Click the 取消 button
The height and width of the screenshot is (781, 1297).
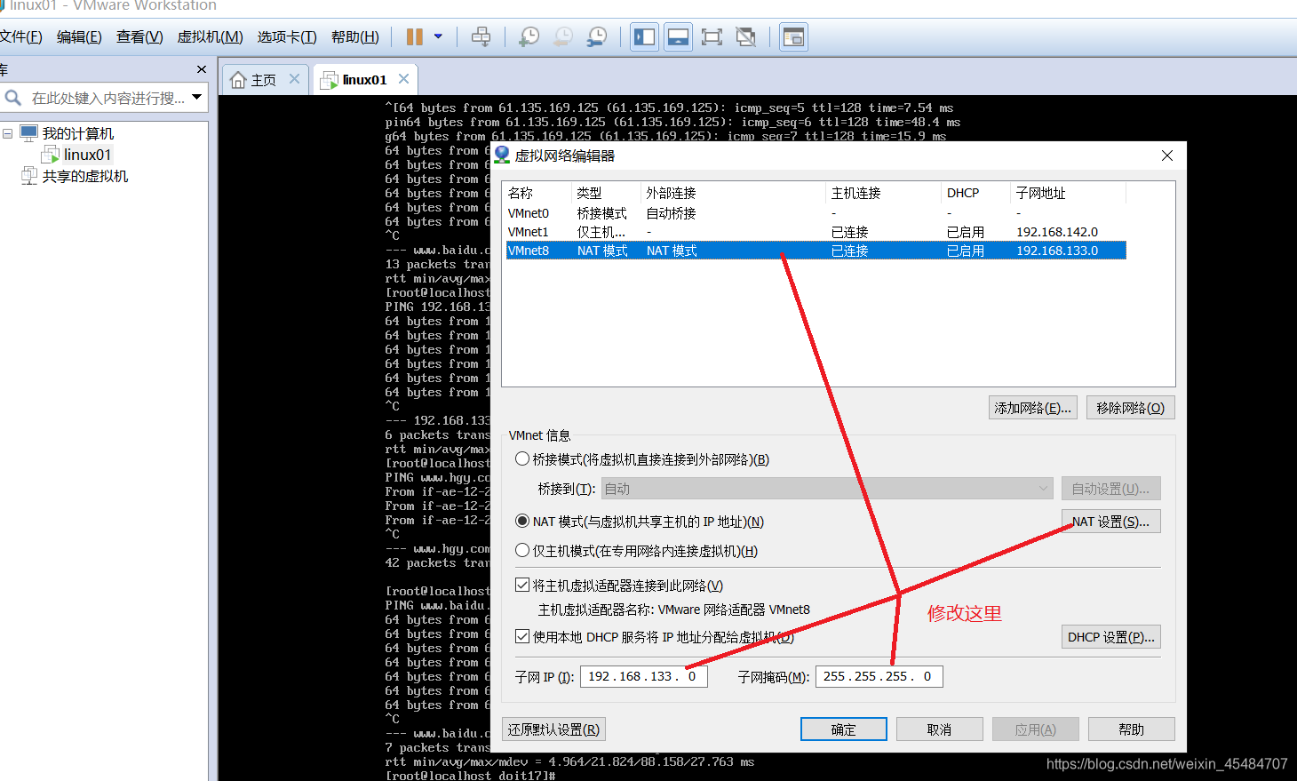pyautogui.click(x=940, y=729)
